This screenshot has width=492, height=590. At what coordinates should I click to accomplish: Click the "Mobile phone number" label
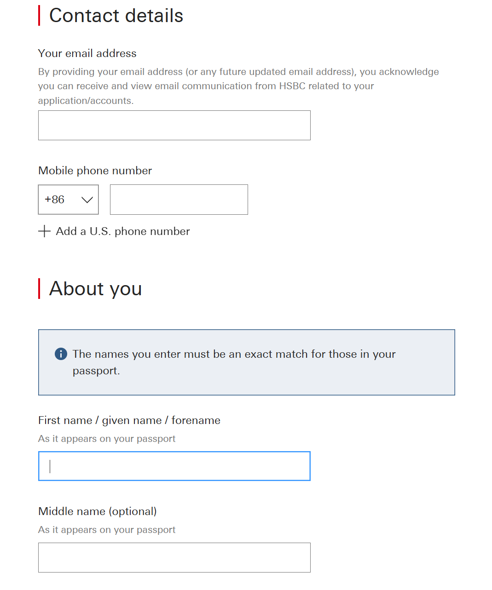click(95, 171)
